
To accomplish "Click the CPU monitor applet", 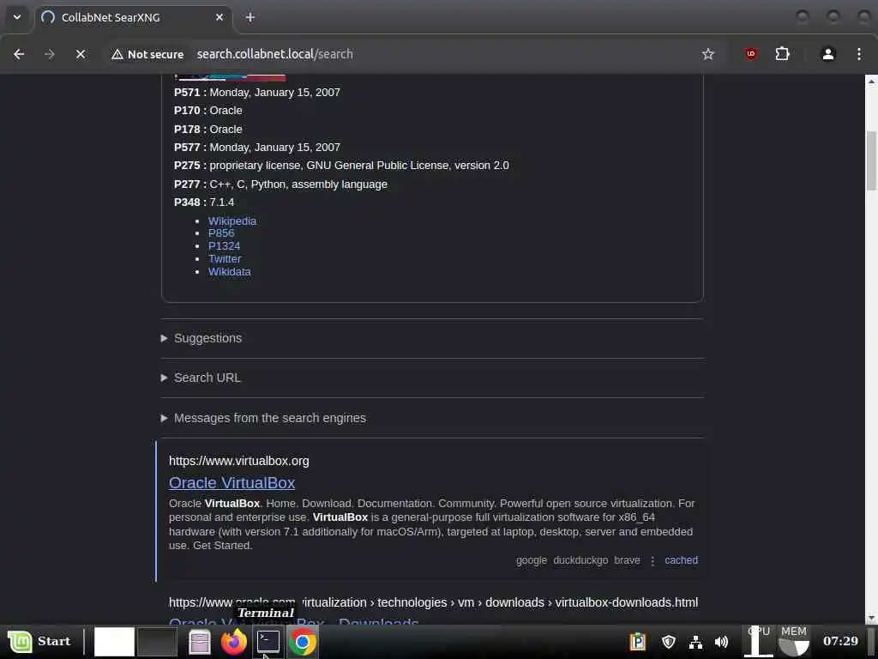I will (759, 642).
